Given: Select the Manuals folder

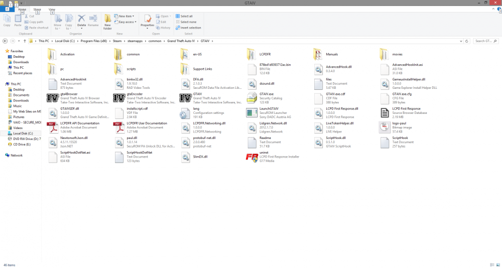Looking at the screenshot, I should tap(326, 54).
